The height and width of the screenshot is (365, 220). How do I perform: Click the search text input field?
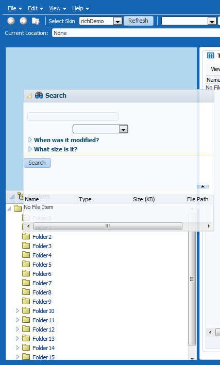point(73,117)
